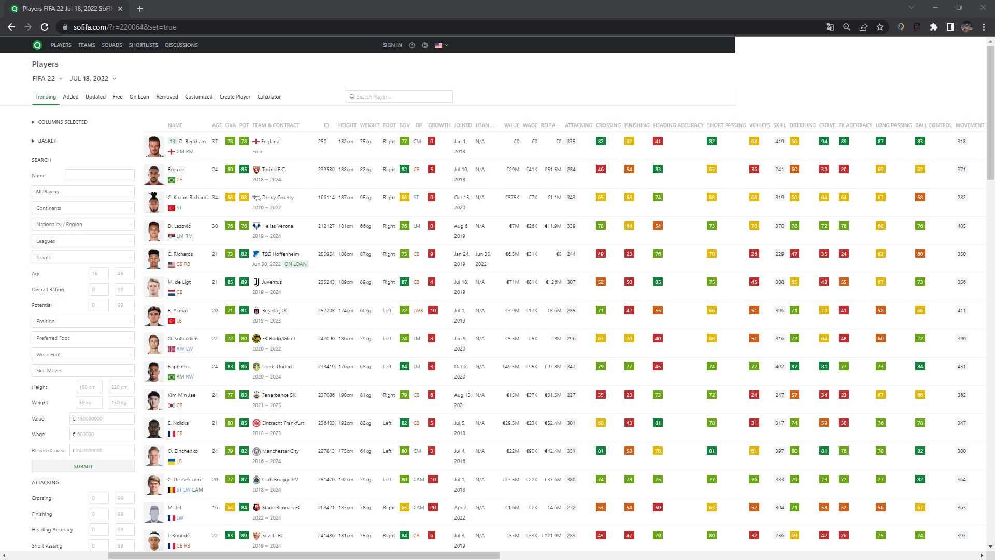Bookmark this page with the star icon

tap(880, 27)
